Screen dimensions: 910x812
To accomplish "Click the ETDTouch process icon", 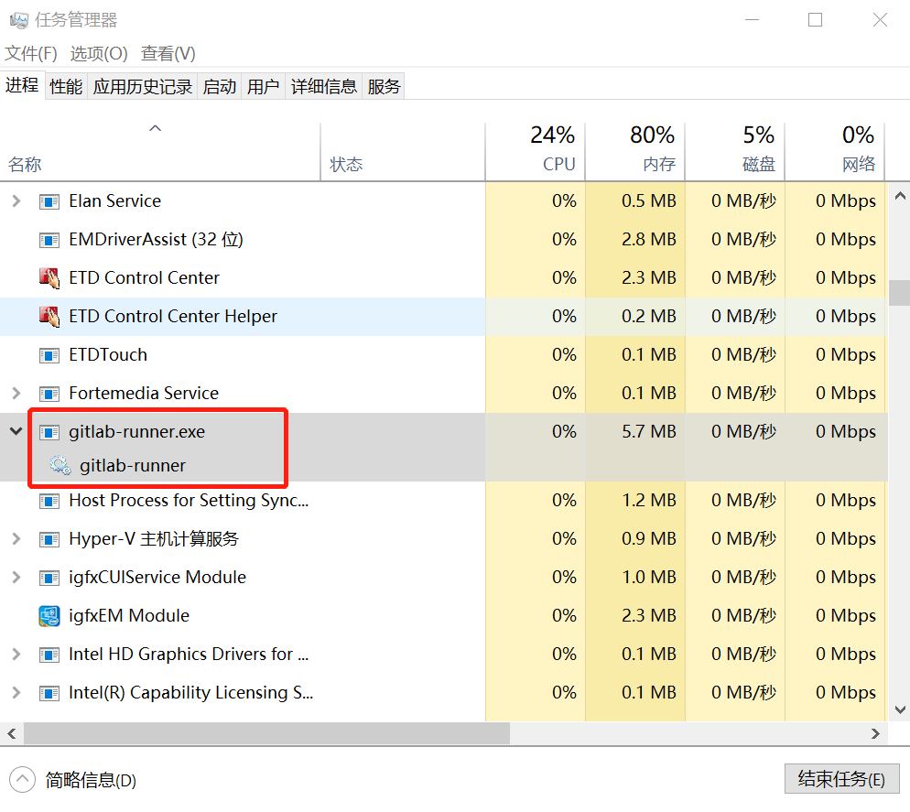I will [49, 354].
